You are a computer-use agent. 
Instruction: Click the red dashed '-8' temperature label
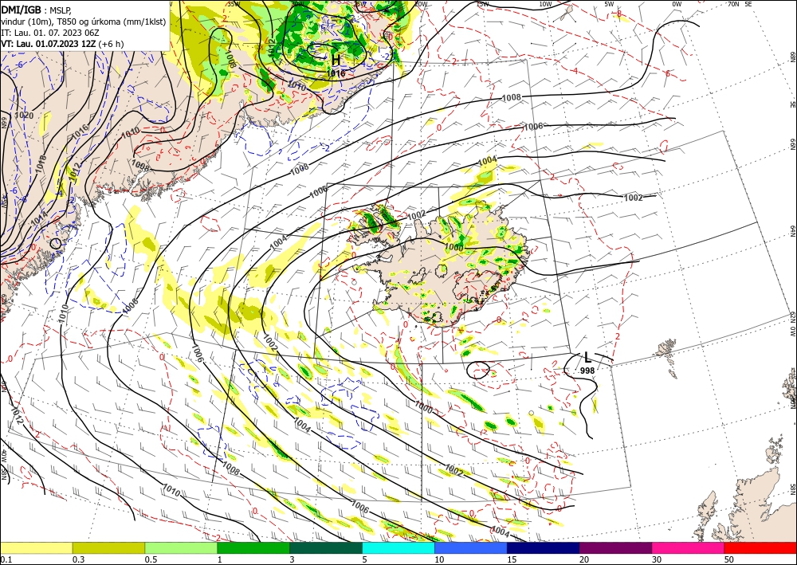[618, 14]
